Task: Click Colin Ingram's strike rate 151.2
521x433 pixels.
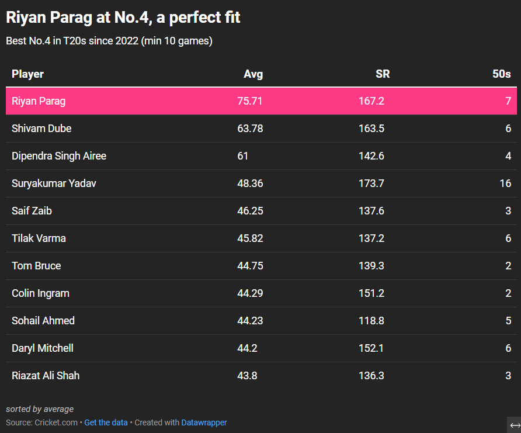Action: [x=371, y=293]
